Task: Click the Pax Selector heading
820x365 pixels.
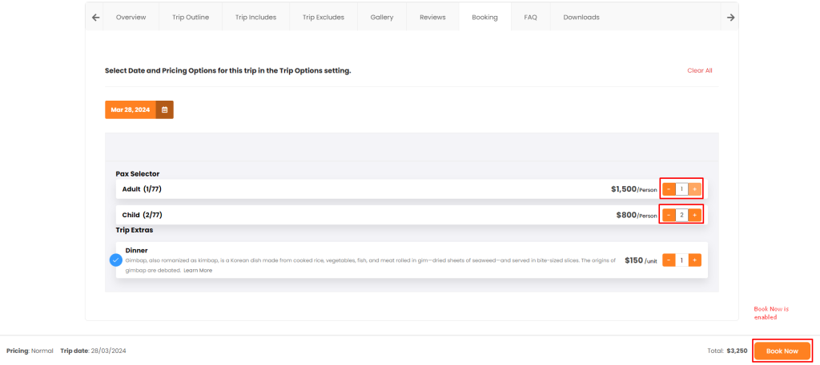Action: (138, 173)
